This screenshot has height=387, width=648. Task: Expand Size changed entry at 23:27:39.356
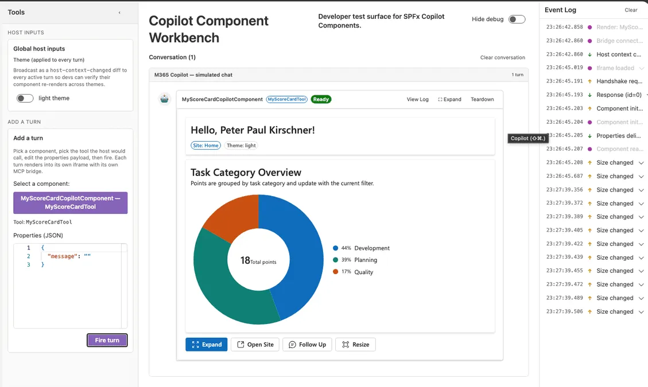tap(641, 190)
